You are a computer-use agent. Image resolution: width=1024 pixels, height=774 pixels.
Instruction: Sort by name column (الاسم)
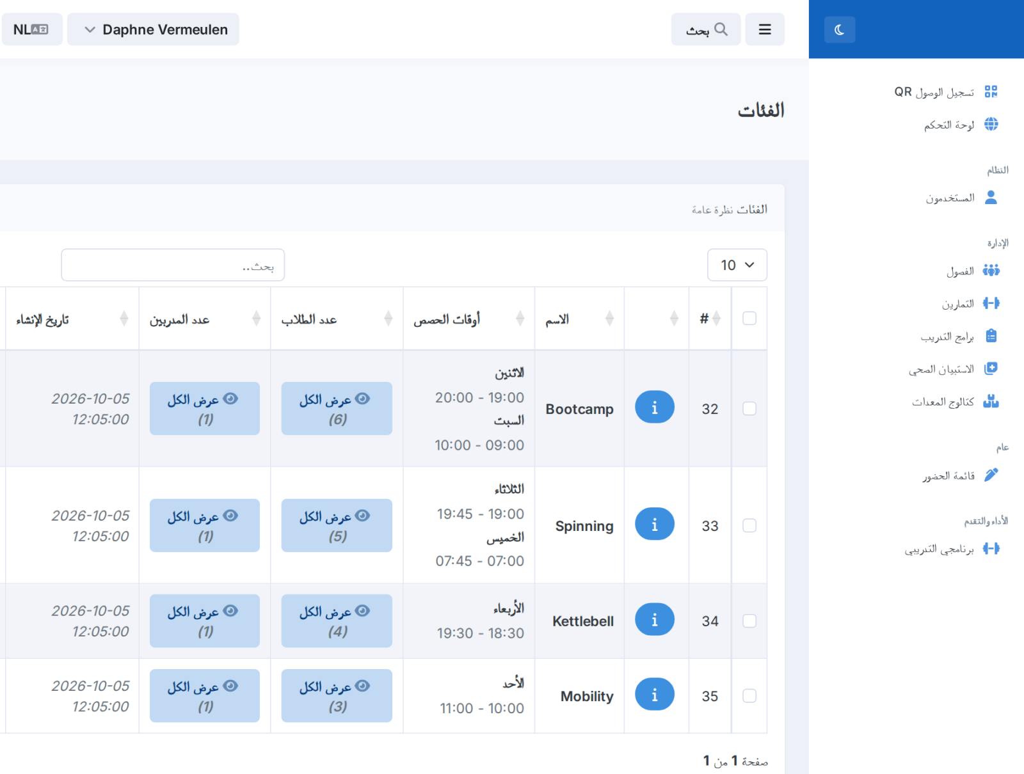(x=579, y=318)
